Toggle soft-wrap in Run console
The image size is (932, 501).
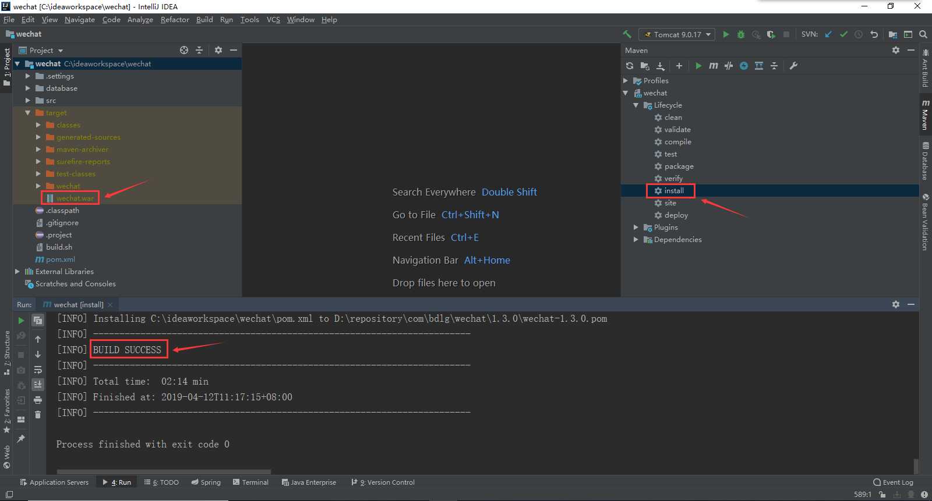tap(38, 369)
